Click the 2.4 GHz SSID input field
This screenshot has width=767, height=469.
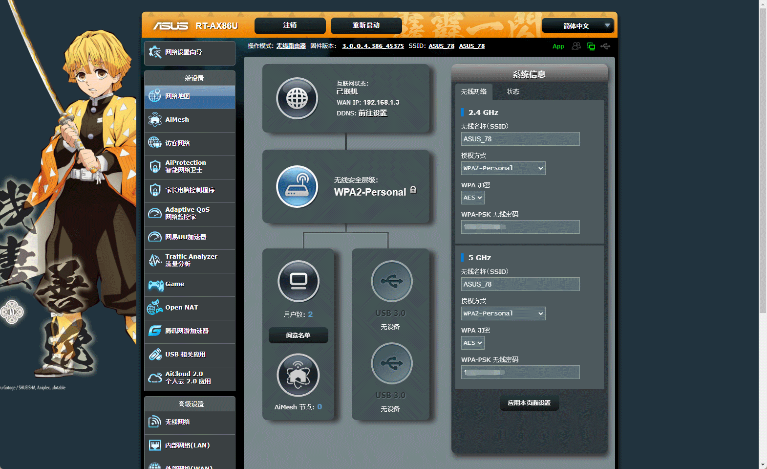(x=520, y=139)
